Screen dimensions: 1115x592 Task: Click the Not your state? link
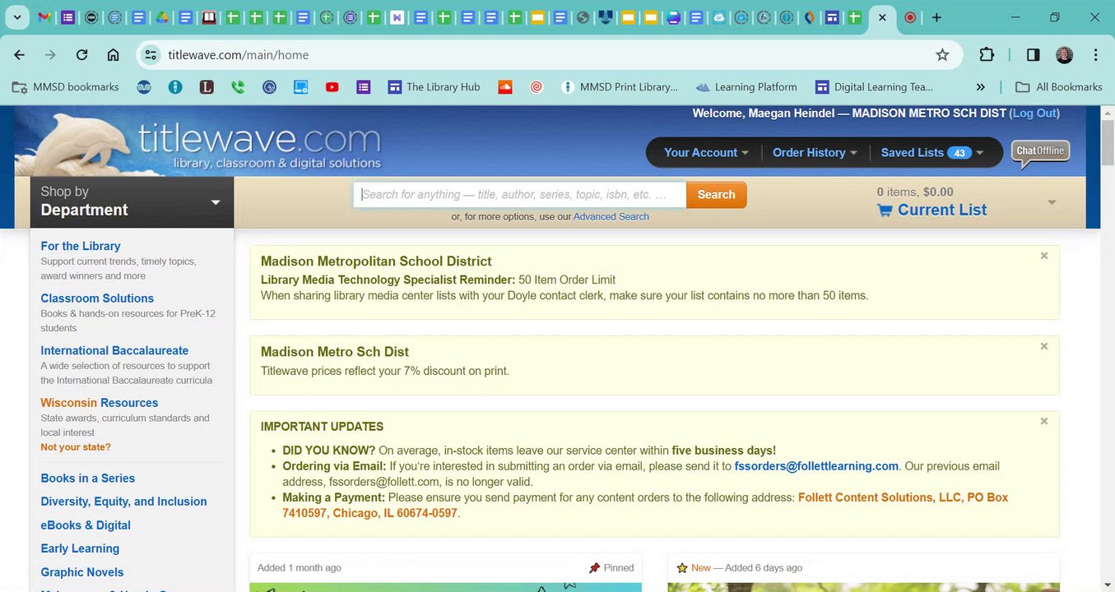coord(76,447)
